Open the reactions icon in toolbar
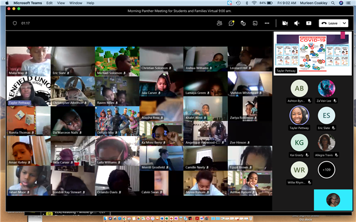356x222 pixels. [243, 23]
